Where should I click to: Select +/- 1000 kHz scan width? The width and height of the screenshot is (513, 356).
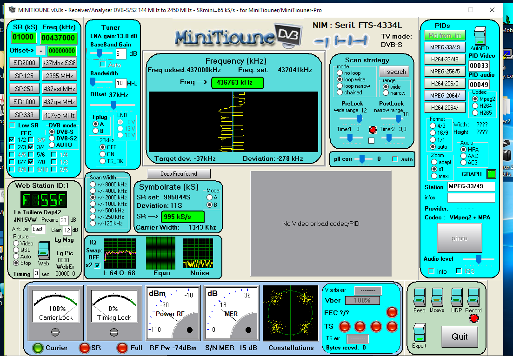[x=93, y=204]
